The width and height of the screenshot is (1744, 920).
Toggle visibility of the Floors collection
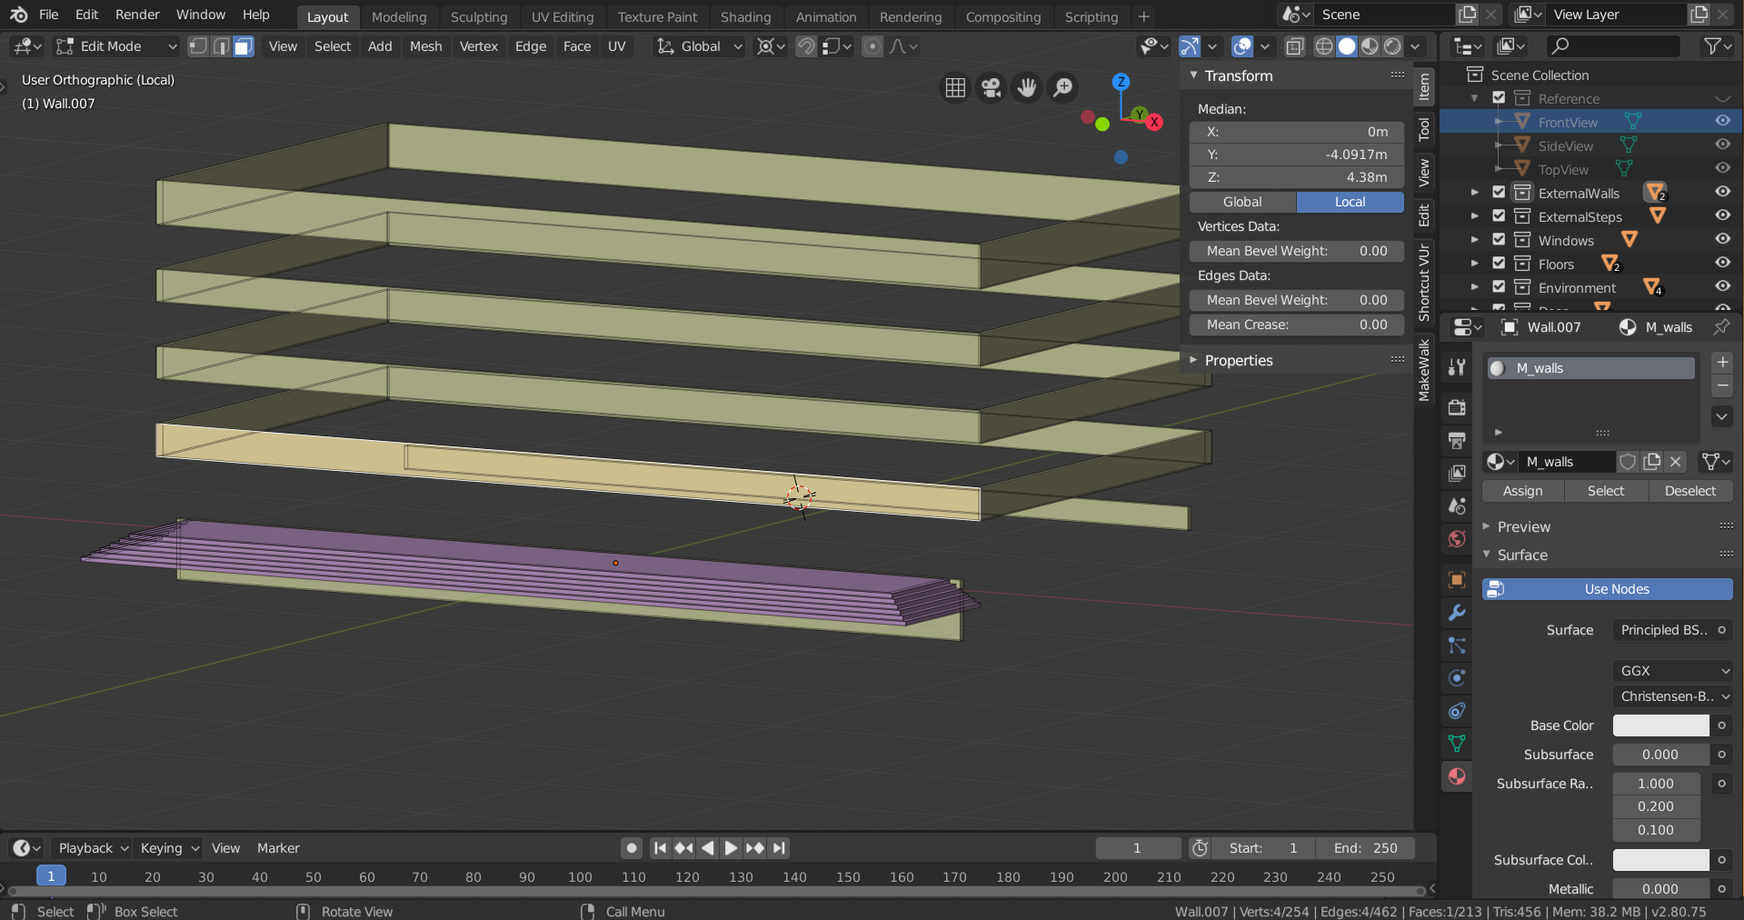point(1722,264)
